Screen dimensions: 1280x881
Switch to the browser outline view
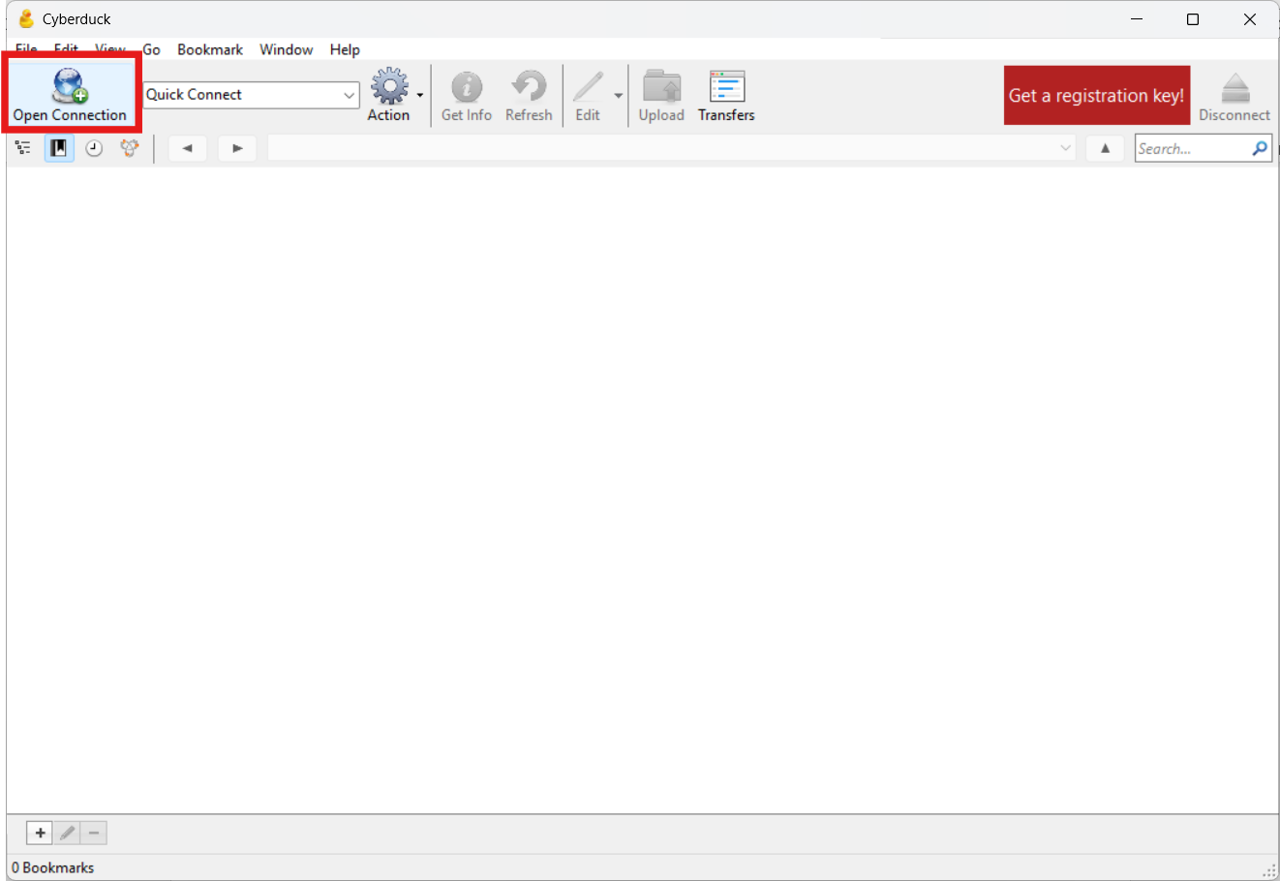(23, 148)
